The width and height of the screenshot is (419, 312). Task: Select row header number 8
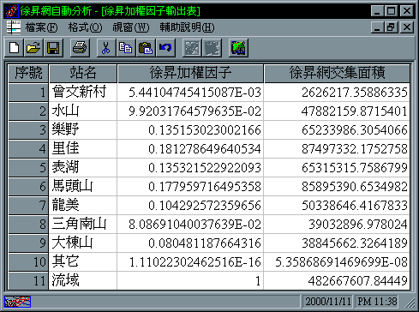click(x=28, y=225)
